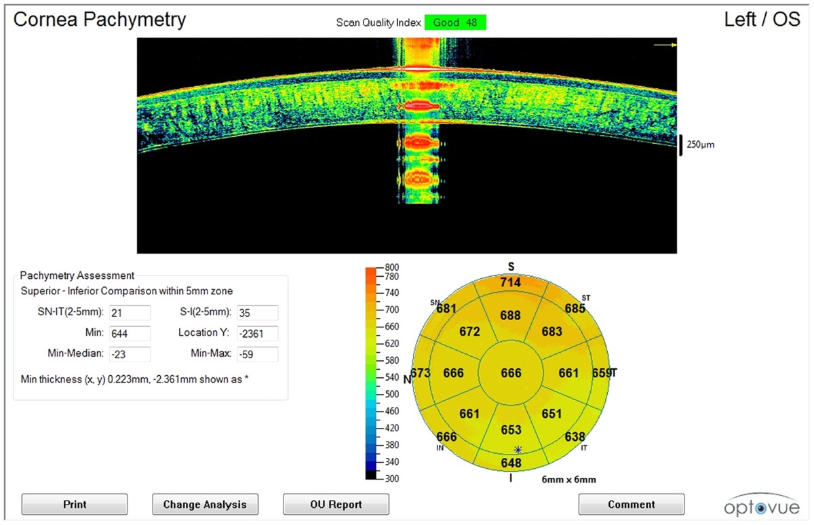Click the blue asterisk minimum thickness marker
Screen dimensions: 814x525
(x=518, y=450)
